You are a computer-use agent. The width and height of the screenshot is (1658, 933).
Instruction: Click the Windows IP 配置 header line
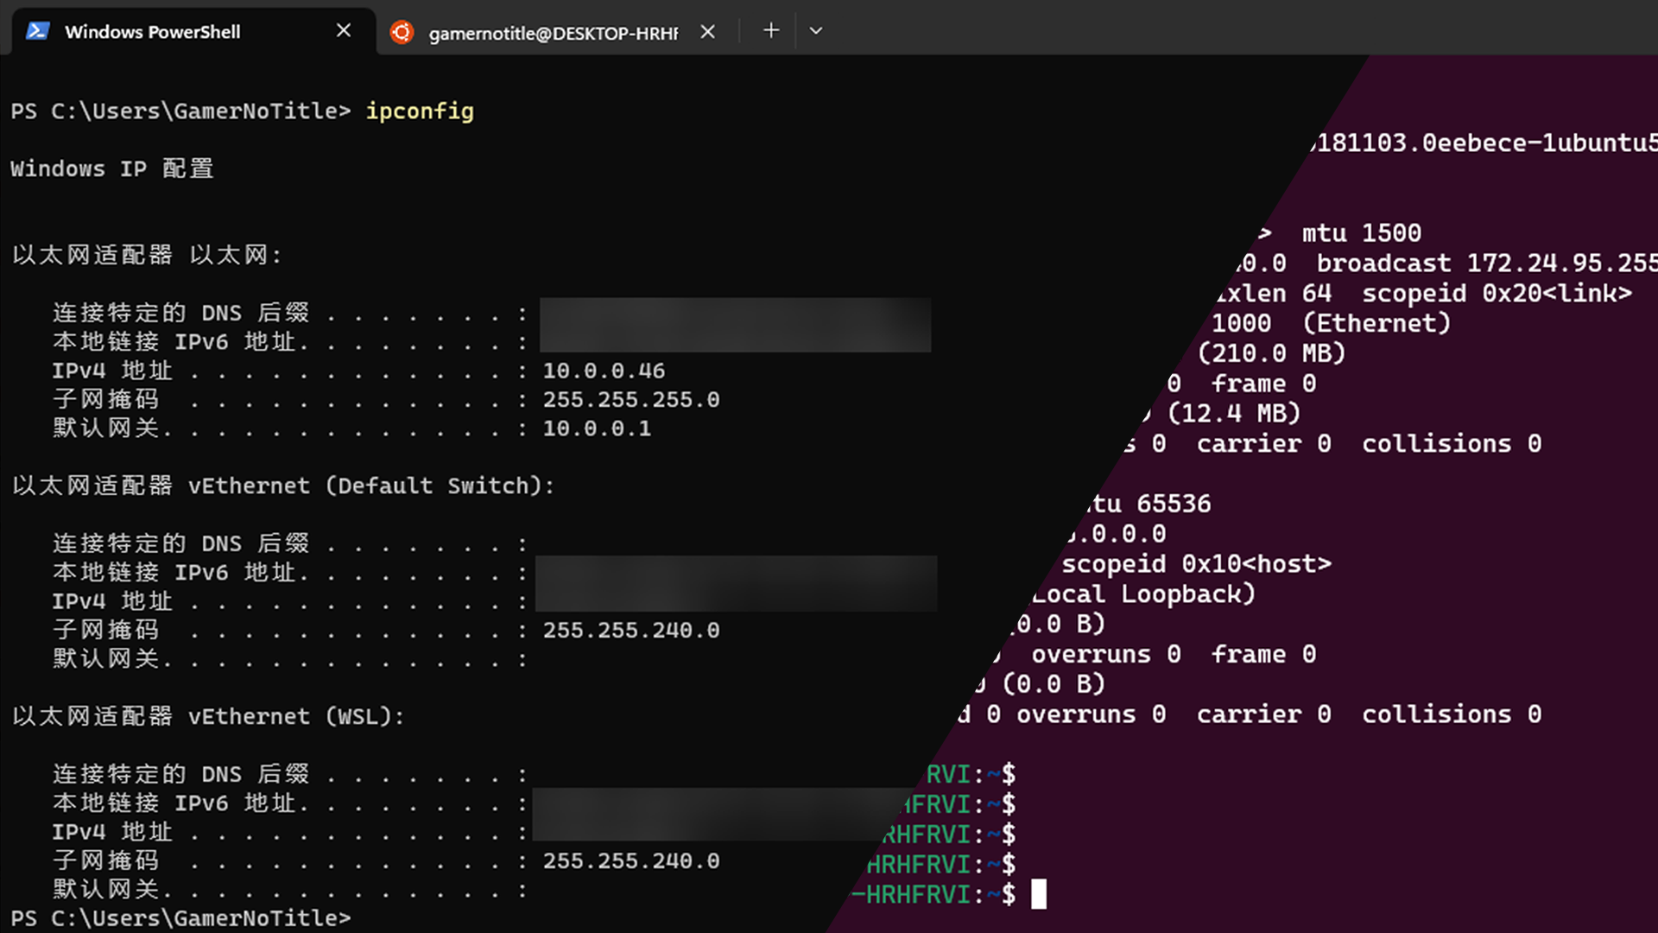pyautogui.click(x=112, y=168)
